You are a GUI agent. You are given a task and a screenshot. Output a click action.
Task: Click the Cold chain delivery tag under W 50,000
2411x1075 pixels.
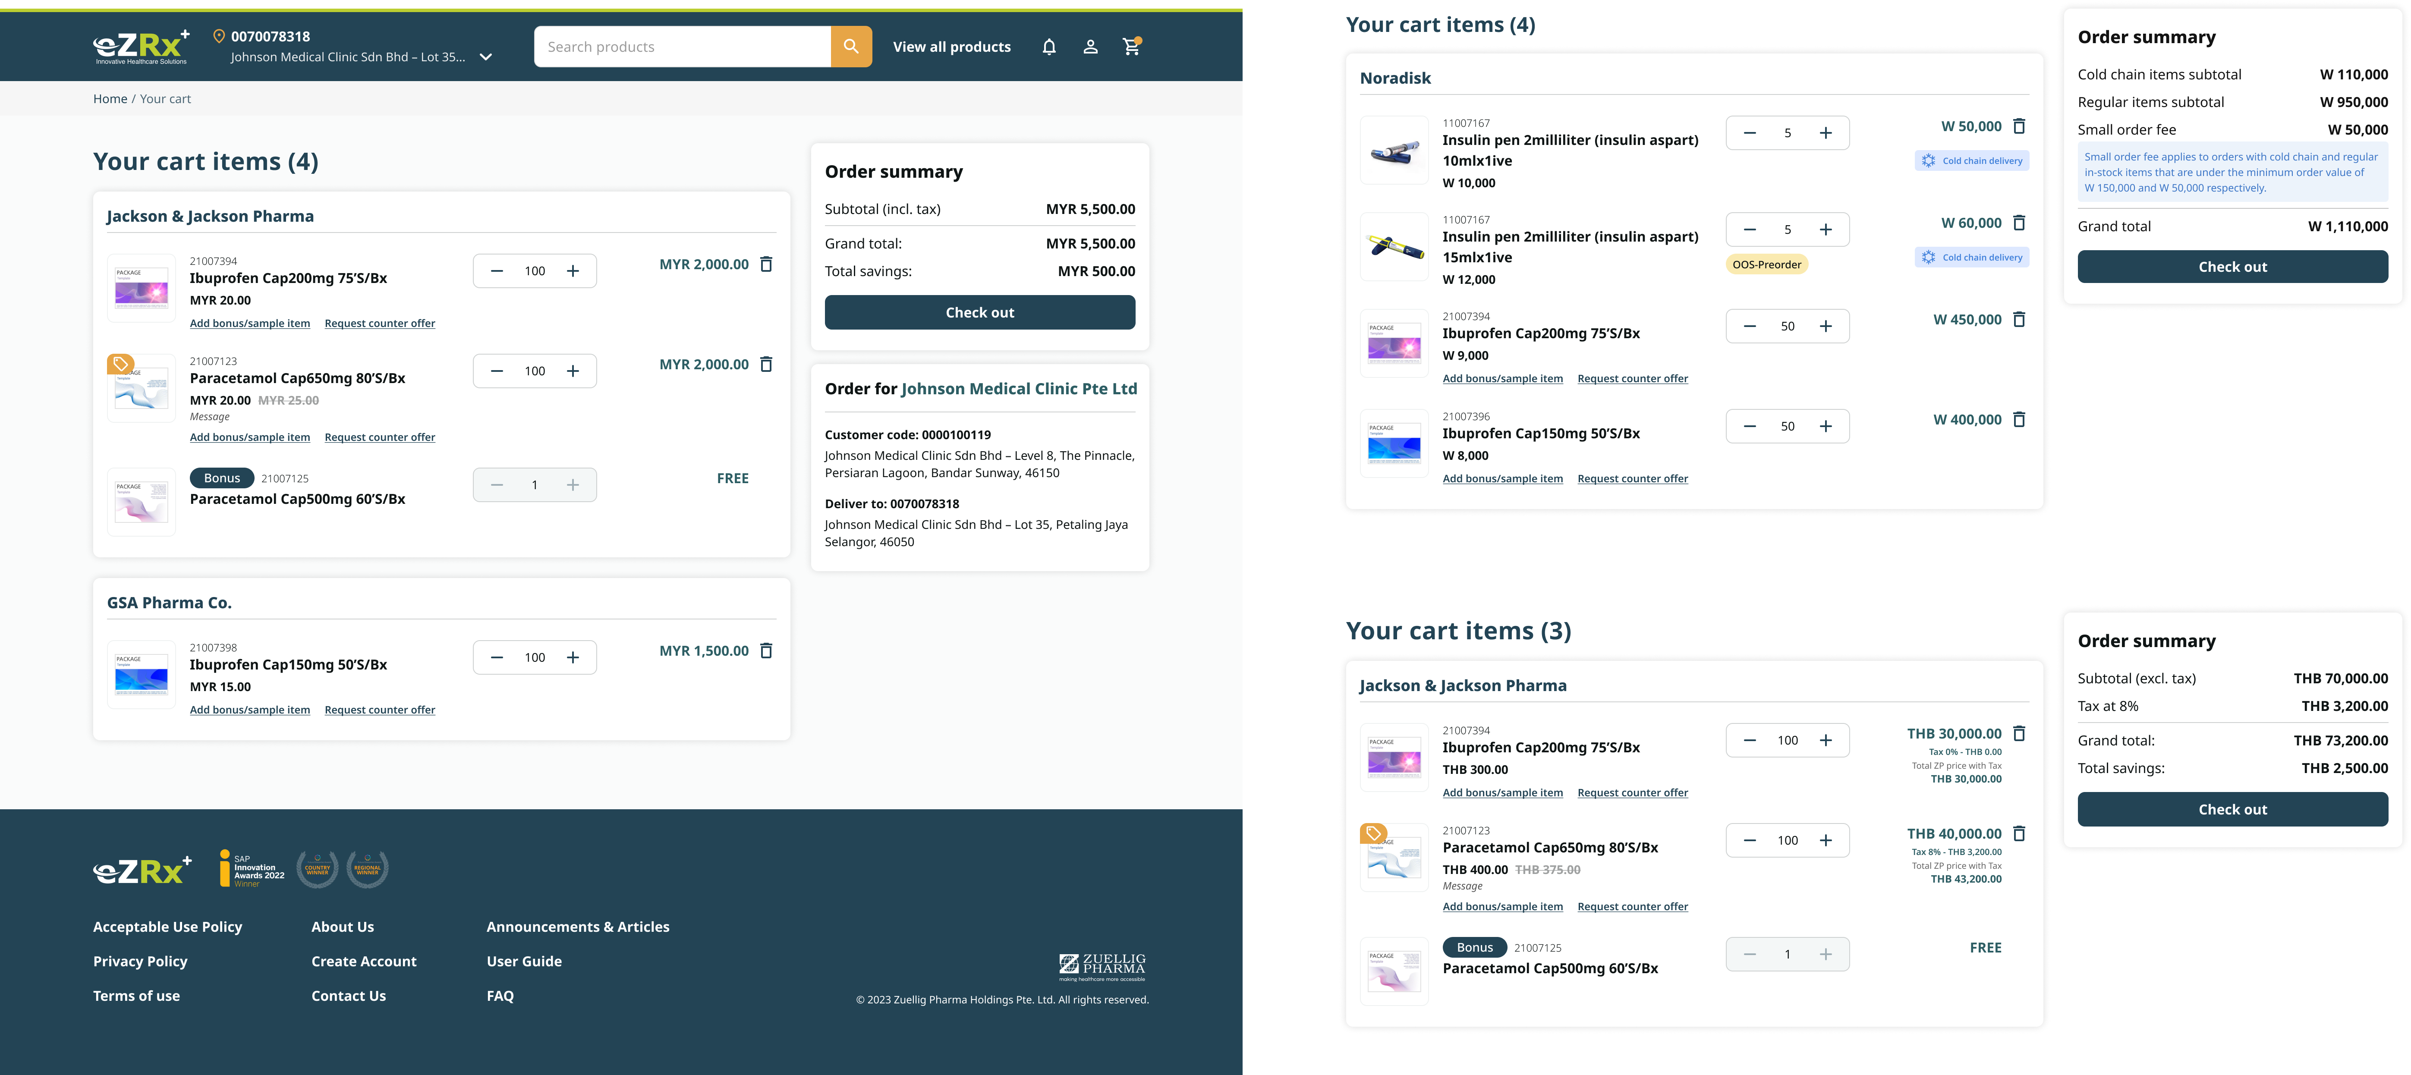pyautogui.click(x=1972, y=161)
